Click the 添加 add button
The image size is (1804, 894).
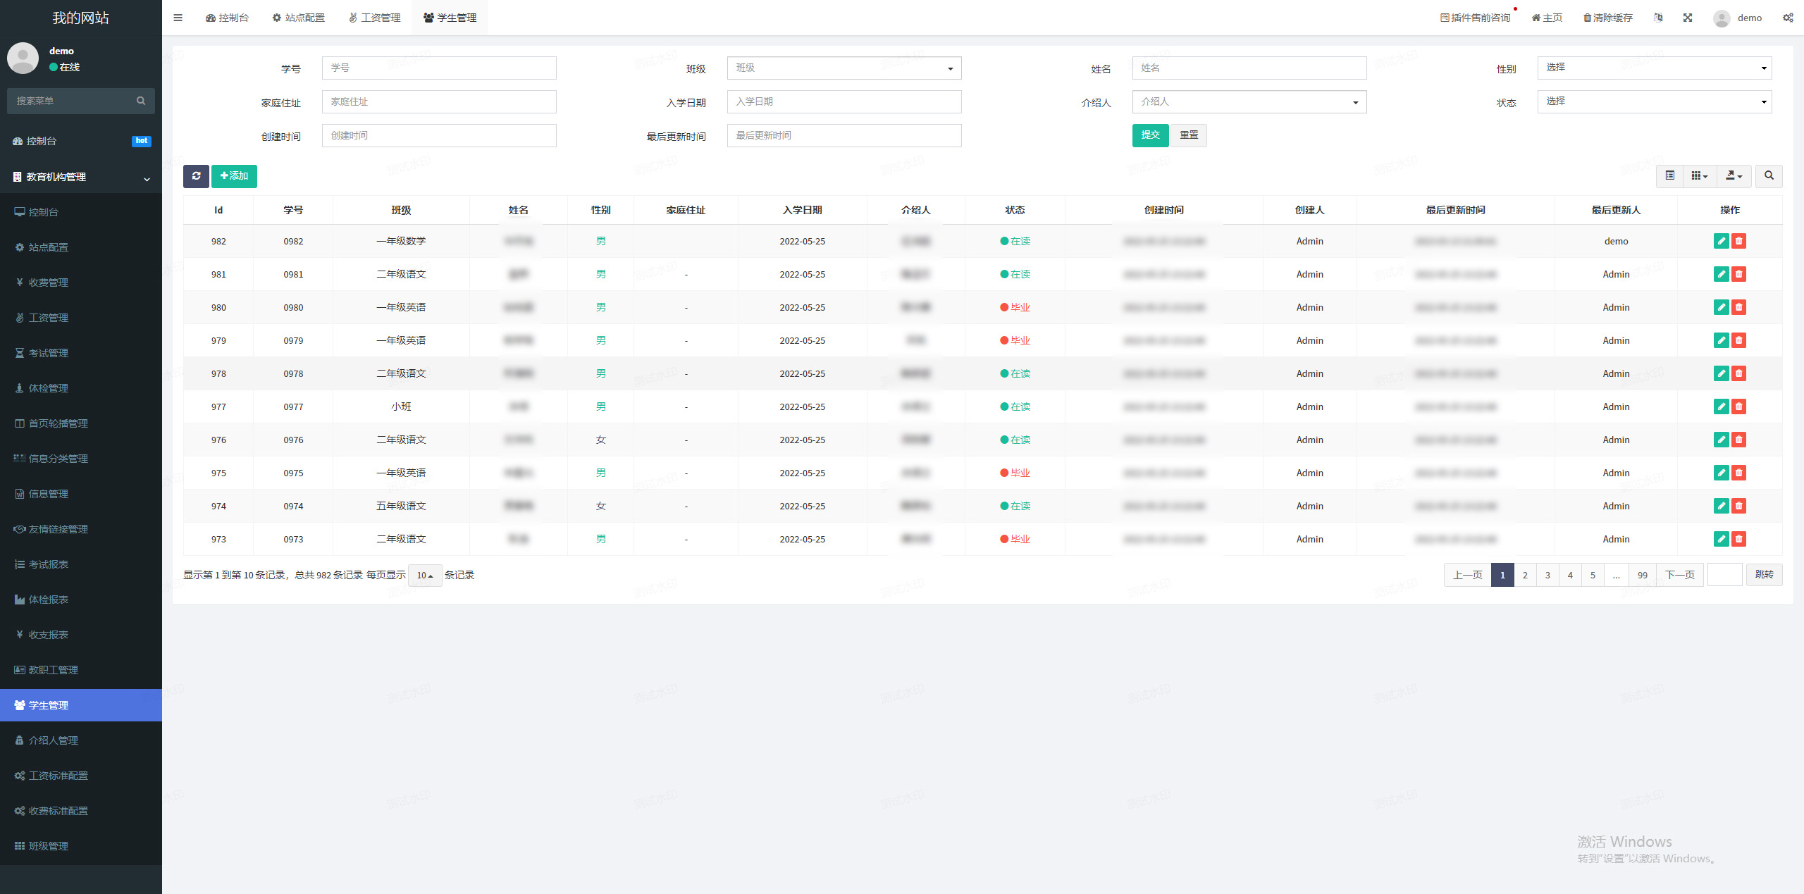pyautogui.click(x=234, y=176)
